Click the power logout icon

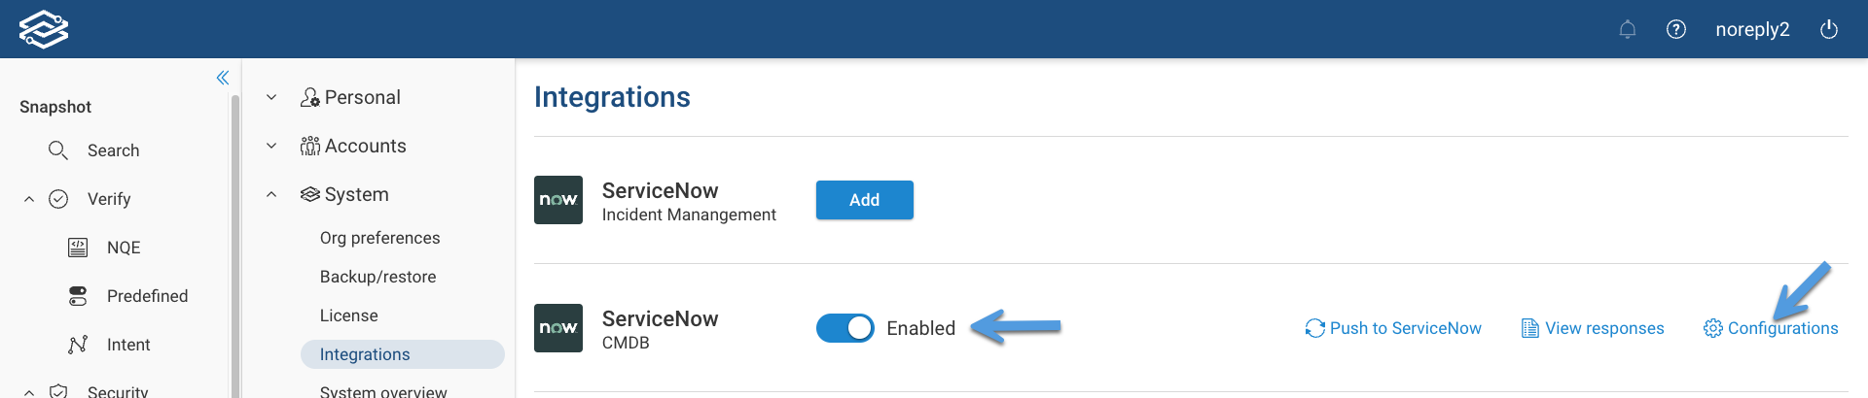(x=1828, y=30)
